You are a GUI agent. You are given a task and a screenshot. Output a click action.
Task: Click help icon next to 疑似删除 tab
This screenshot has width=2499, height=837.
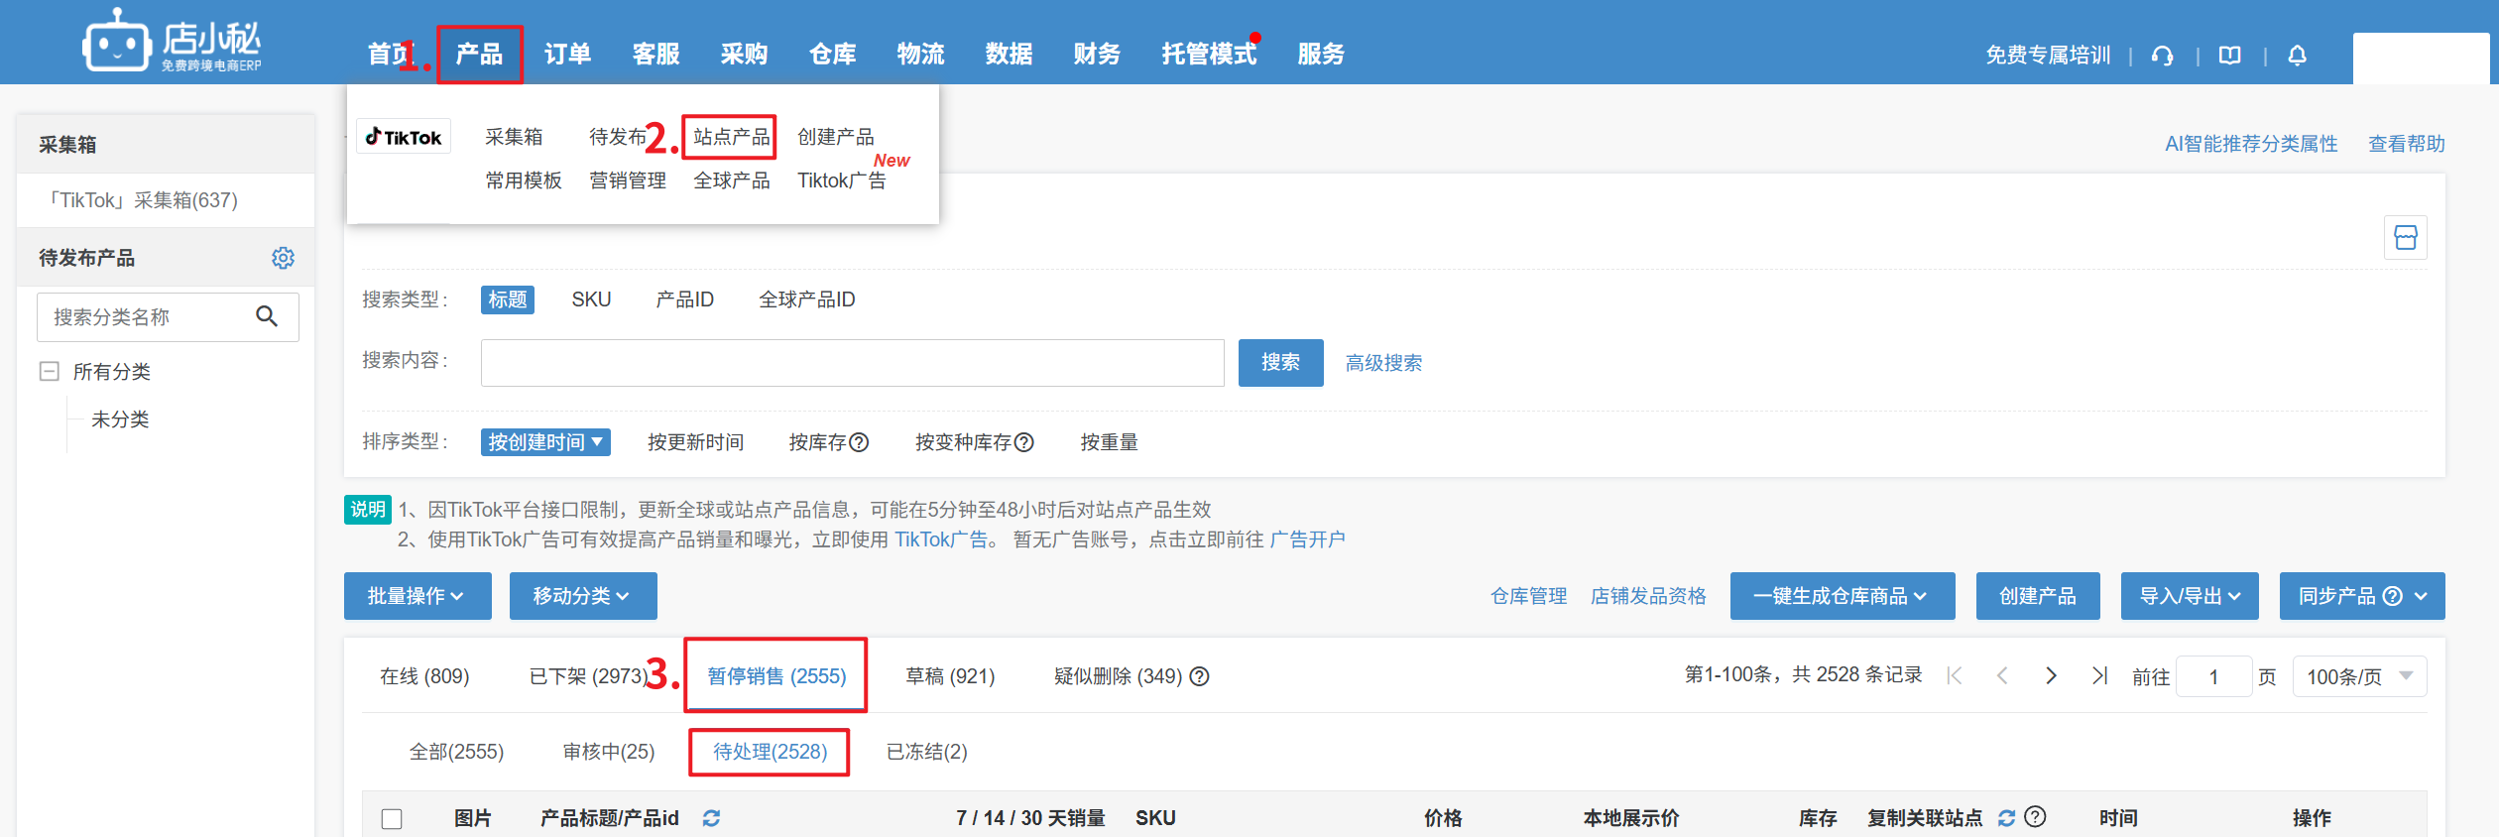point(1199,676)
